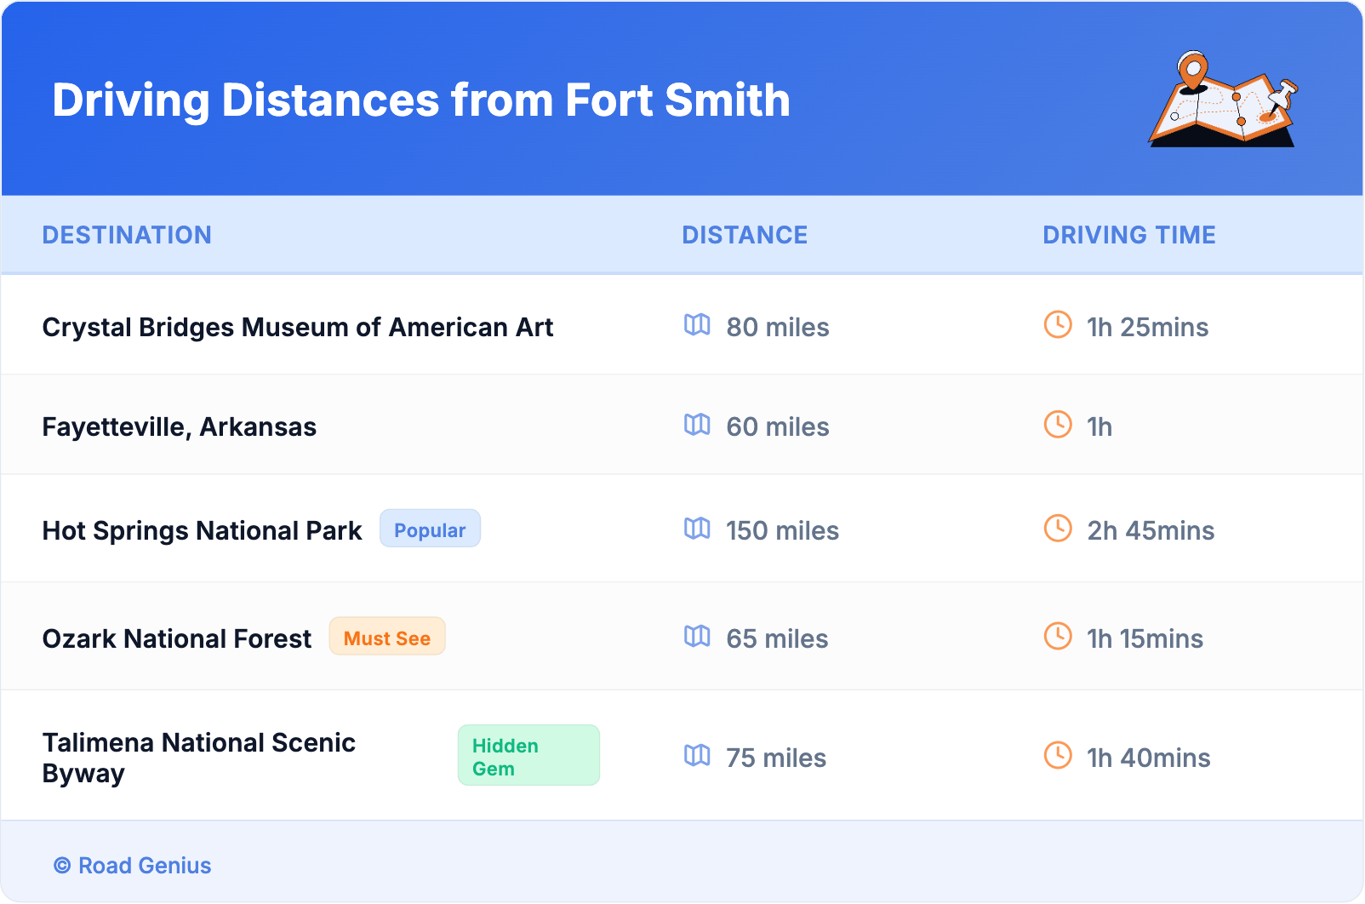The width and height of the screenshot is (1365, 904).
Task: Click the Driving Distances from Fort Smith title
Action: tap(421, 100)
